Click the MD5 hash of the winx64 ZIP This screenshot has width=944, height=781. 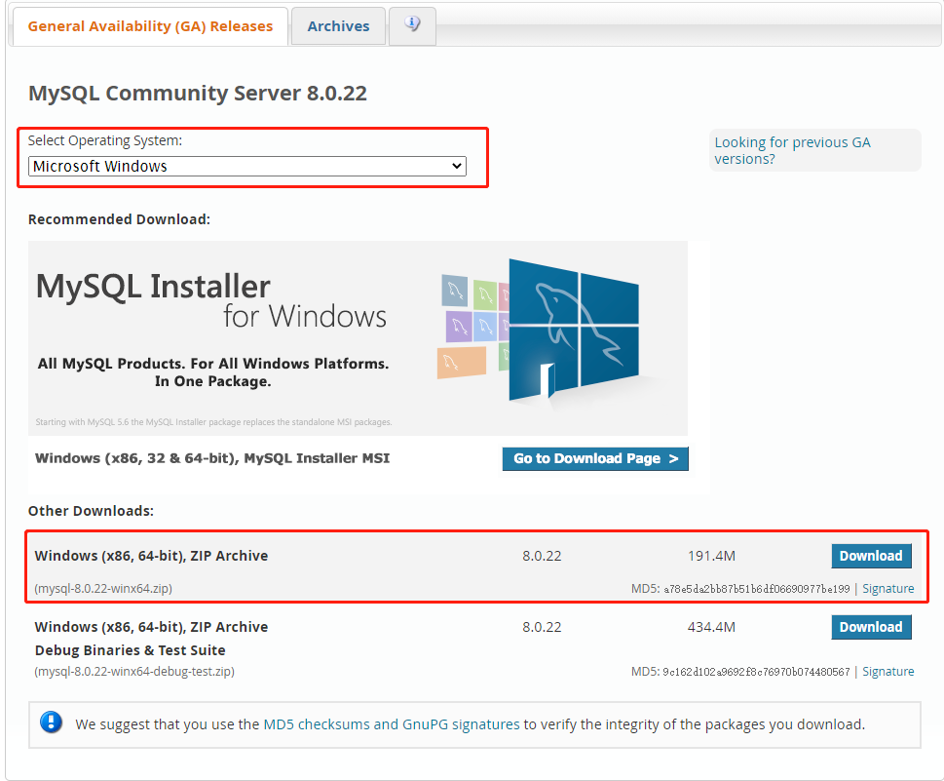point(756,589)
